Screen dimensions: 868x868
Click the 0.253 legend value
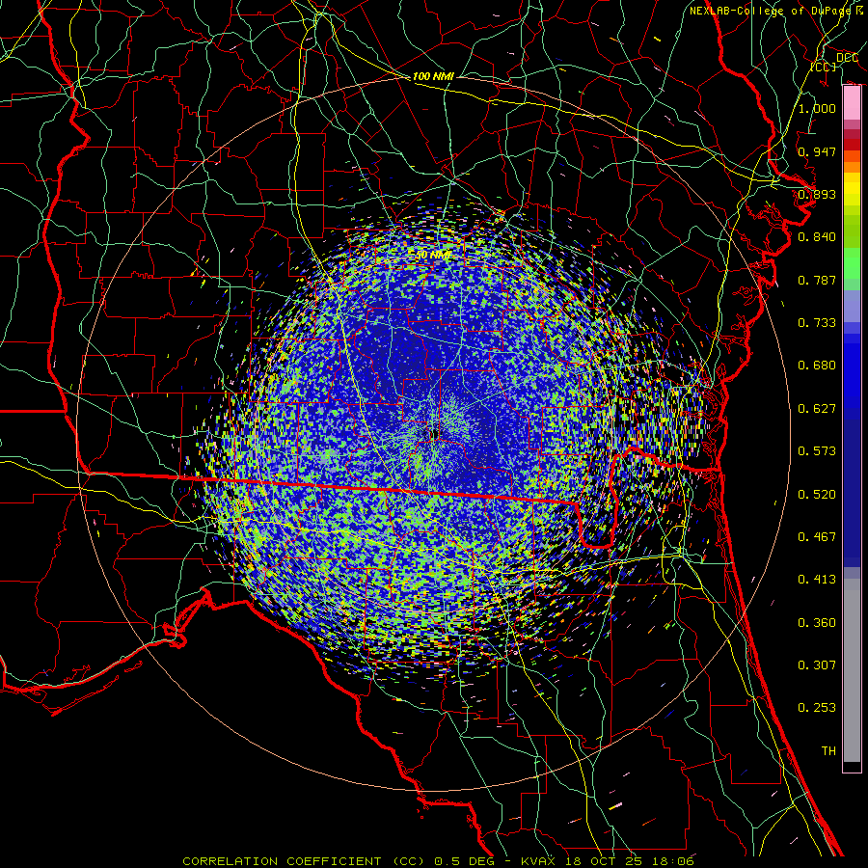click(817, 708)
